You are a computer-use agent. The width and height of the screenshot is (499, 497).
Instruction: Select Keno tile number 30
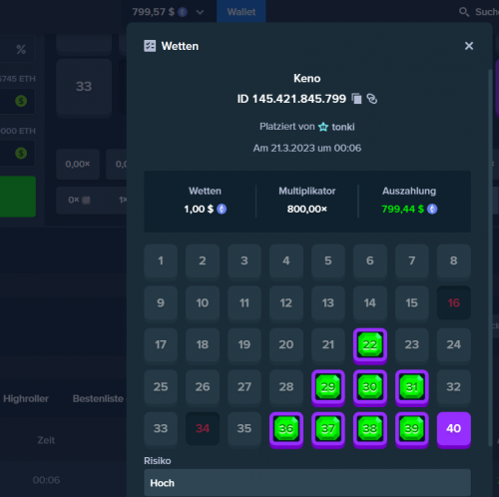(370, 387)
